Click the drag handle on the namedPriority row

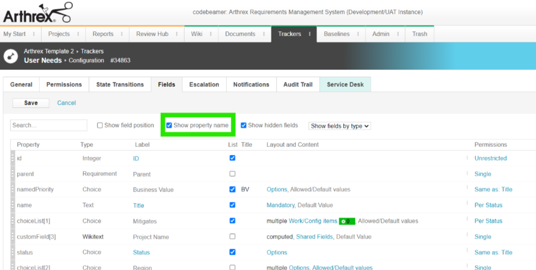[x=13, y=190]
